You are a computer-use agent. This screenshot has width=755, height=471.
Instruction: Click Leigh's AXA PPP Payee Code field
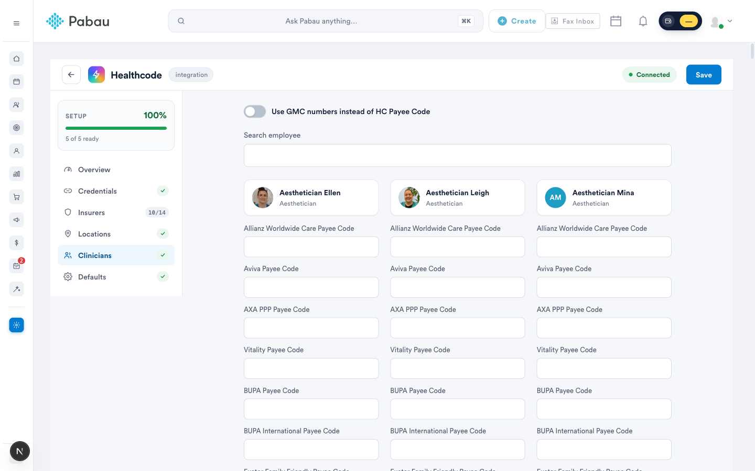coord(458,328)
